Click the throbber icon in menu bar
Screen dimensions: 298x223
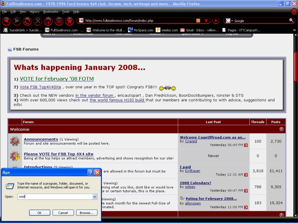click(294, 11)
